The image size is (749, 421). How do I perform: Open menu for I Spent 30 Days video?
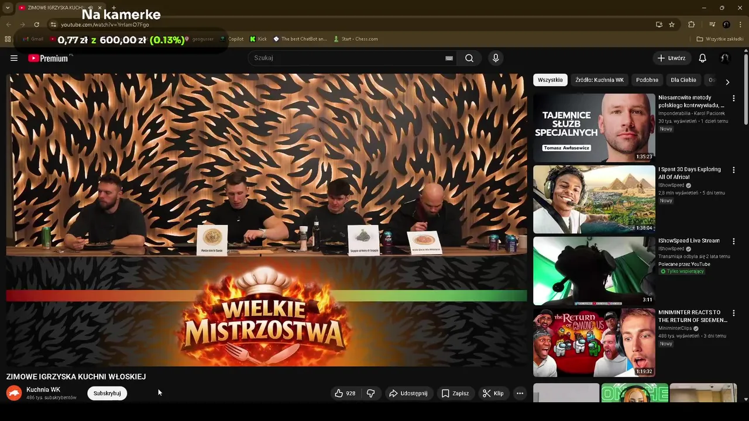pos(733,170)
